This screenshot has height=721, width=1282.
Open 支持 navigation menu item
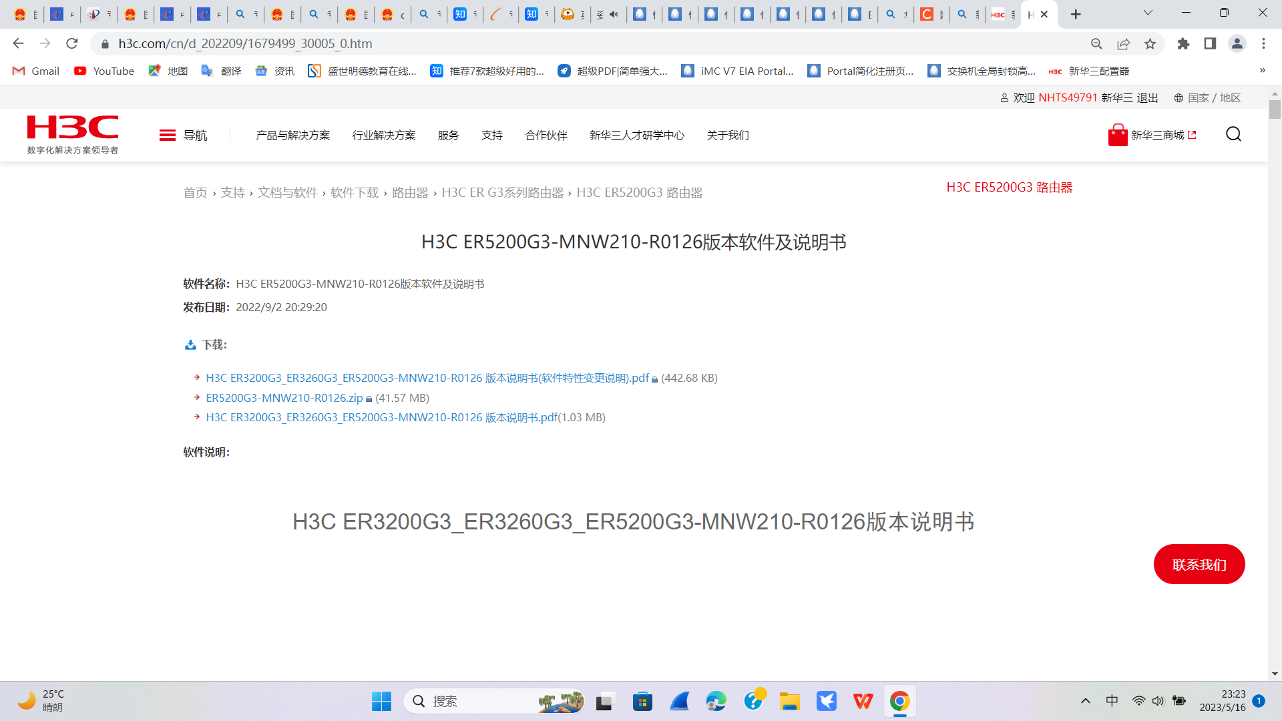point(491,136)
